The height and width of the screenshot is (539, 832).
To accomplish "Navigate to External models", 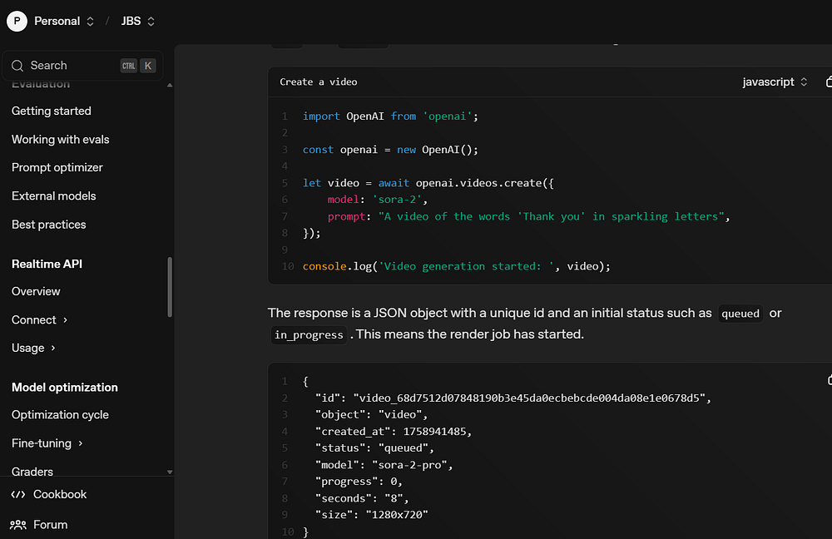I will tap(54, 195).
